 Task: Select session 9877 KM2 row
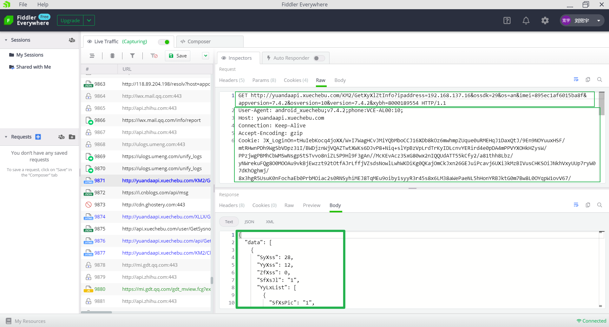(x=146, y=253)
